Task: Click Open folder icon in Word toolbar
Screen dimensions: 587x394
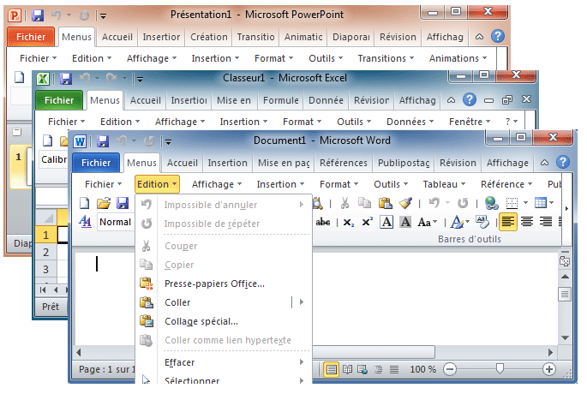Action: (x=104, y=203)
